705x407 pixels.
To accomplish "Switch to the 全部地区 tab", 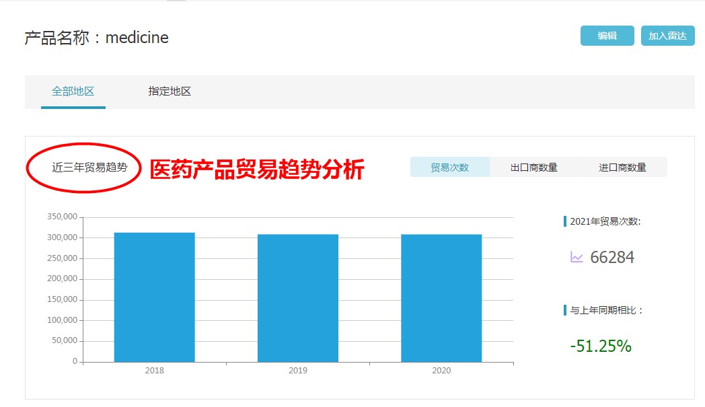I will [x=73, y=91].
